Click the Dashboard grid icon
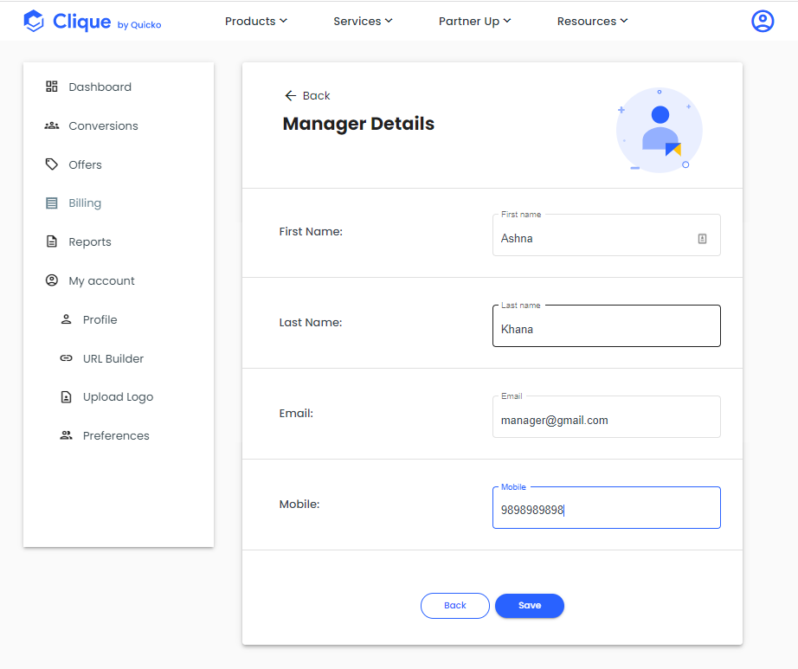Viewport: 798px width, 669px height. [51, 87]
